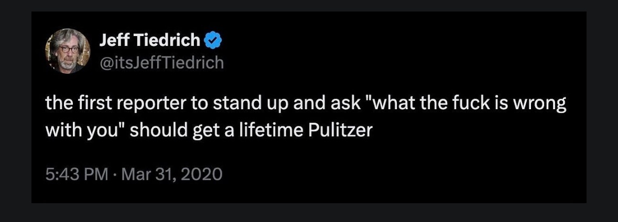Click the dot separator between time and date

click(115, 173)
